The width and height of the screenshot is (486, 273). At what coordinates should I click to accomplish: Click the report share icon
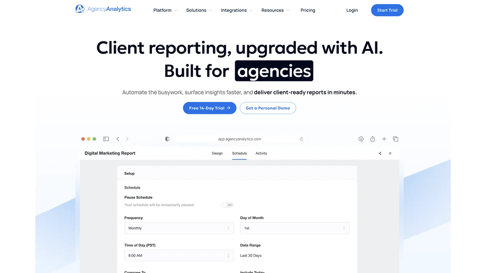(x=380, y=153)
